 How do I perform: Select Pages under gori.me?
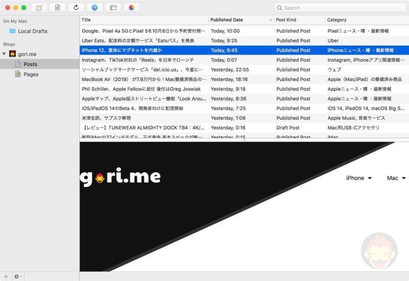31,74
